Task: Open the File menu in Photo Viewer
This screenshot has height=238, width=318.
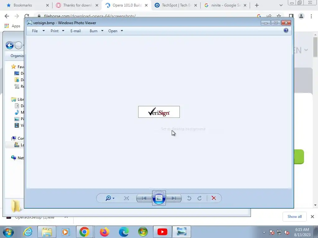Action: click(35, 31)
